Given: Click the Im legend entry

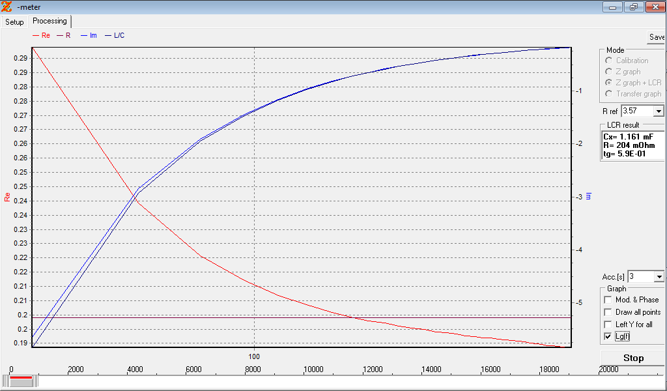Looking at the screenshot, I should [89, 35].
